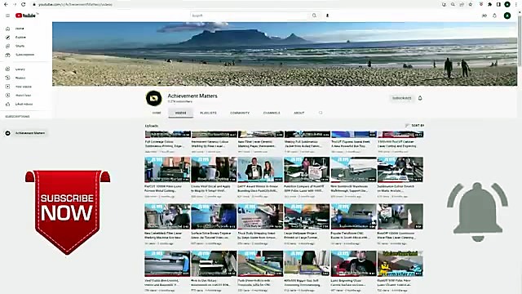Toggle the channel notification bell beside Subscribed
This screenshot has height=294, width=522.
pyautogui.click(x=420, y=98)
